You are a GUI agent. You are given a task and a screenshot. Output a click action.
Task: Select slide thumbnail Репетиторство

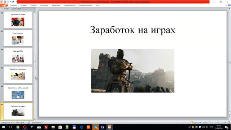18,38
